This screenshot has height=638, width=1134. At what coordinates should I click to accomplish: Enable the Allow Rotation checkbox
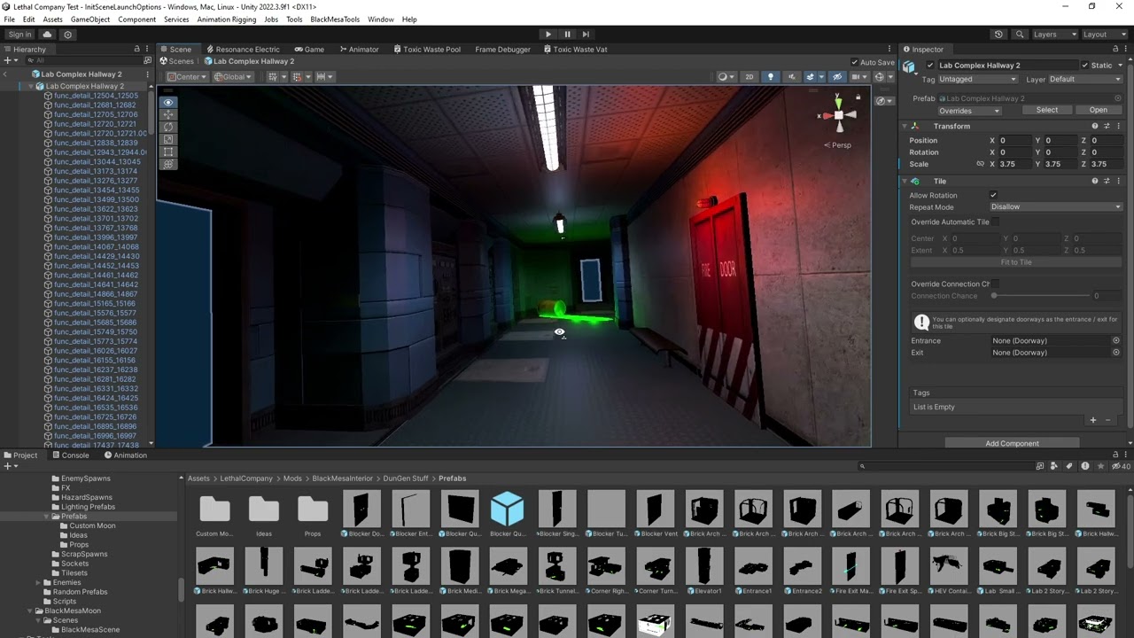coord(993,195)
